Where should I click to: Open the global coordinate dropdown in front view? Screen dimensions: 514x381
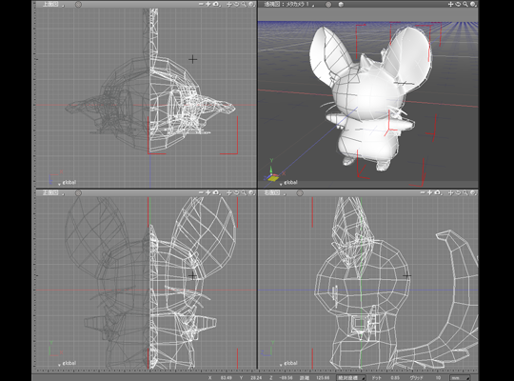(x=67, y=363)
